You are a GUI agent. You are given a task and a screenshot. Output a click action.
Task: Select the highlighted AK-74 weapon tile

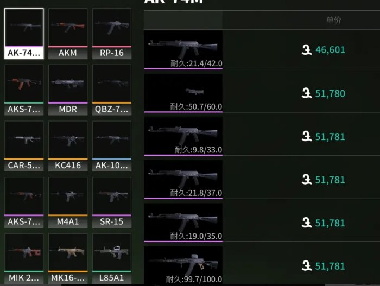coord(24,34)
